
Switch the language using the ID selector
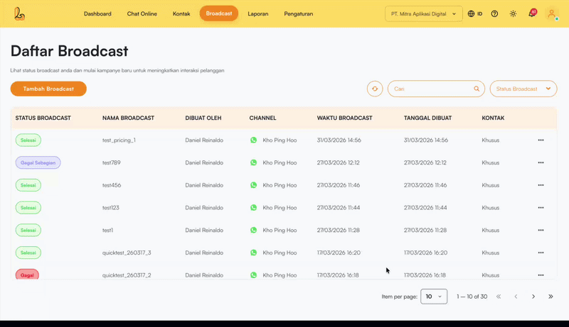(x=475, y=13)
